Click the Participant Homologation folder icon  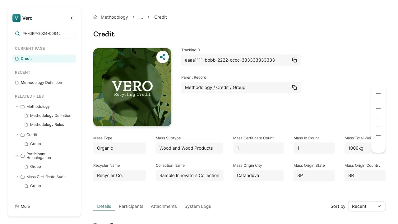coord(22,156)
